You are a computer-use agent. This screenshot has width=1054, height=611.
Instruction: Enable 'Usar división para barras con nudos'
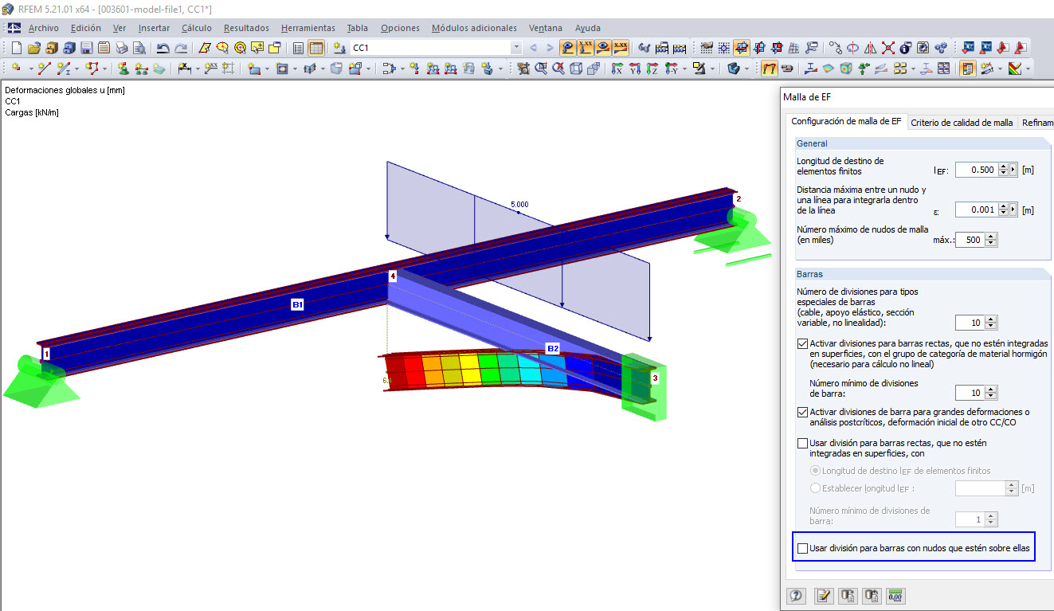(x=803, y=548)
